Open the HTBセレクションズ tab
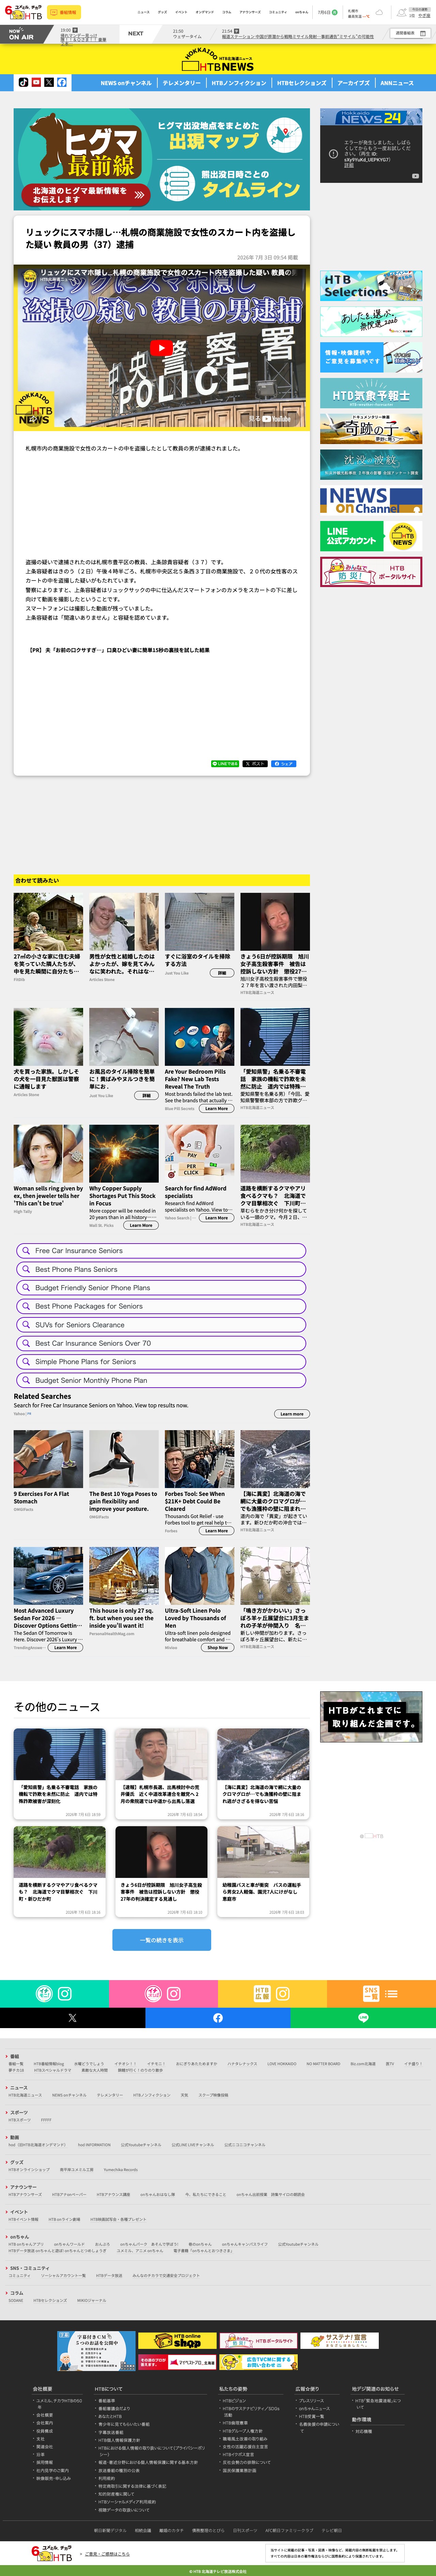 302,83
